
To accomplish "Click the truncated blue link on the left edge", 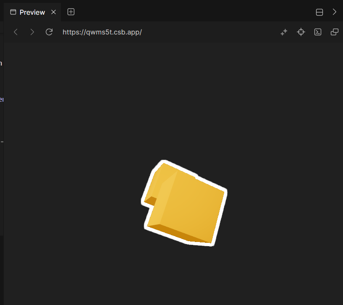I will coord(1,99).
